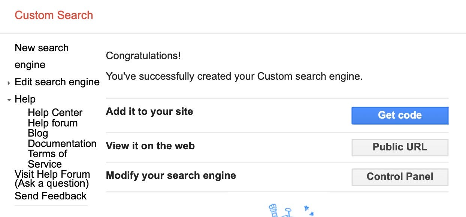View the Documentation page
The image size is (466, 217).
62,144
